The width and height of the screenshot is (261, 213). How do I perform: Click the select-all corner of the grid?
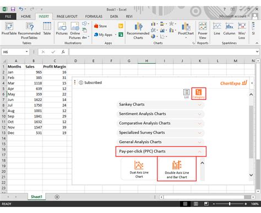click(x=4, y=61)
